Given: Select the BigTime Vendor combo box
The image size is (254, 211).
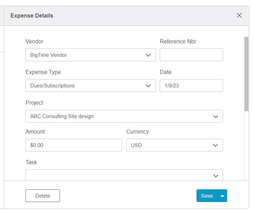Looking at the screenshot, I should 91,55.
